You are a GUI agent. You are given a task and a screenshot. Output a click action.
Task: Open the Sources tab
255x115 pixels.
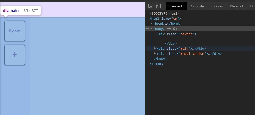pyautogui.click(x=217, y=6)
